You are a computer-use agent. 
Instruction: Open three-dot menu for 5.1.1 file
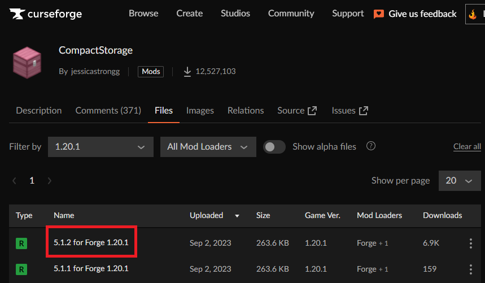(471, 269)
